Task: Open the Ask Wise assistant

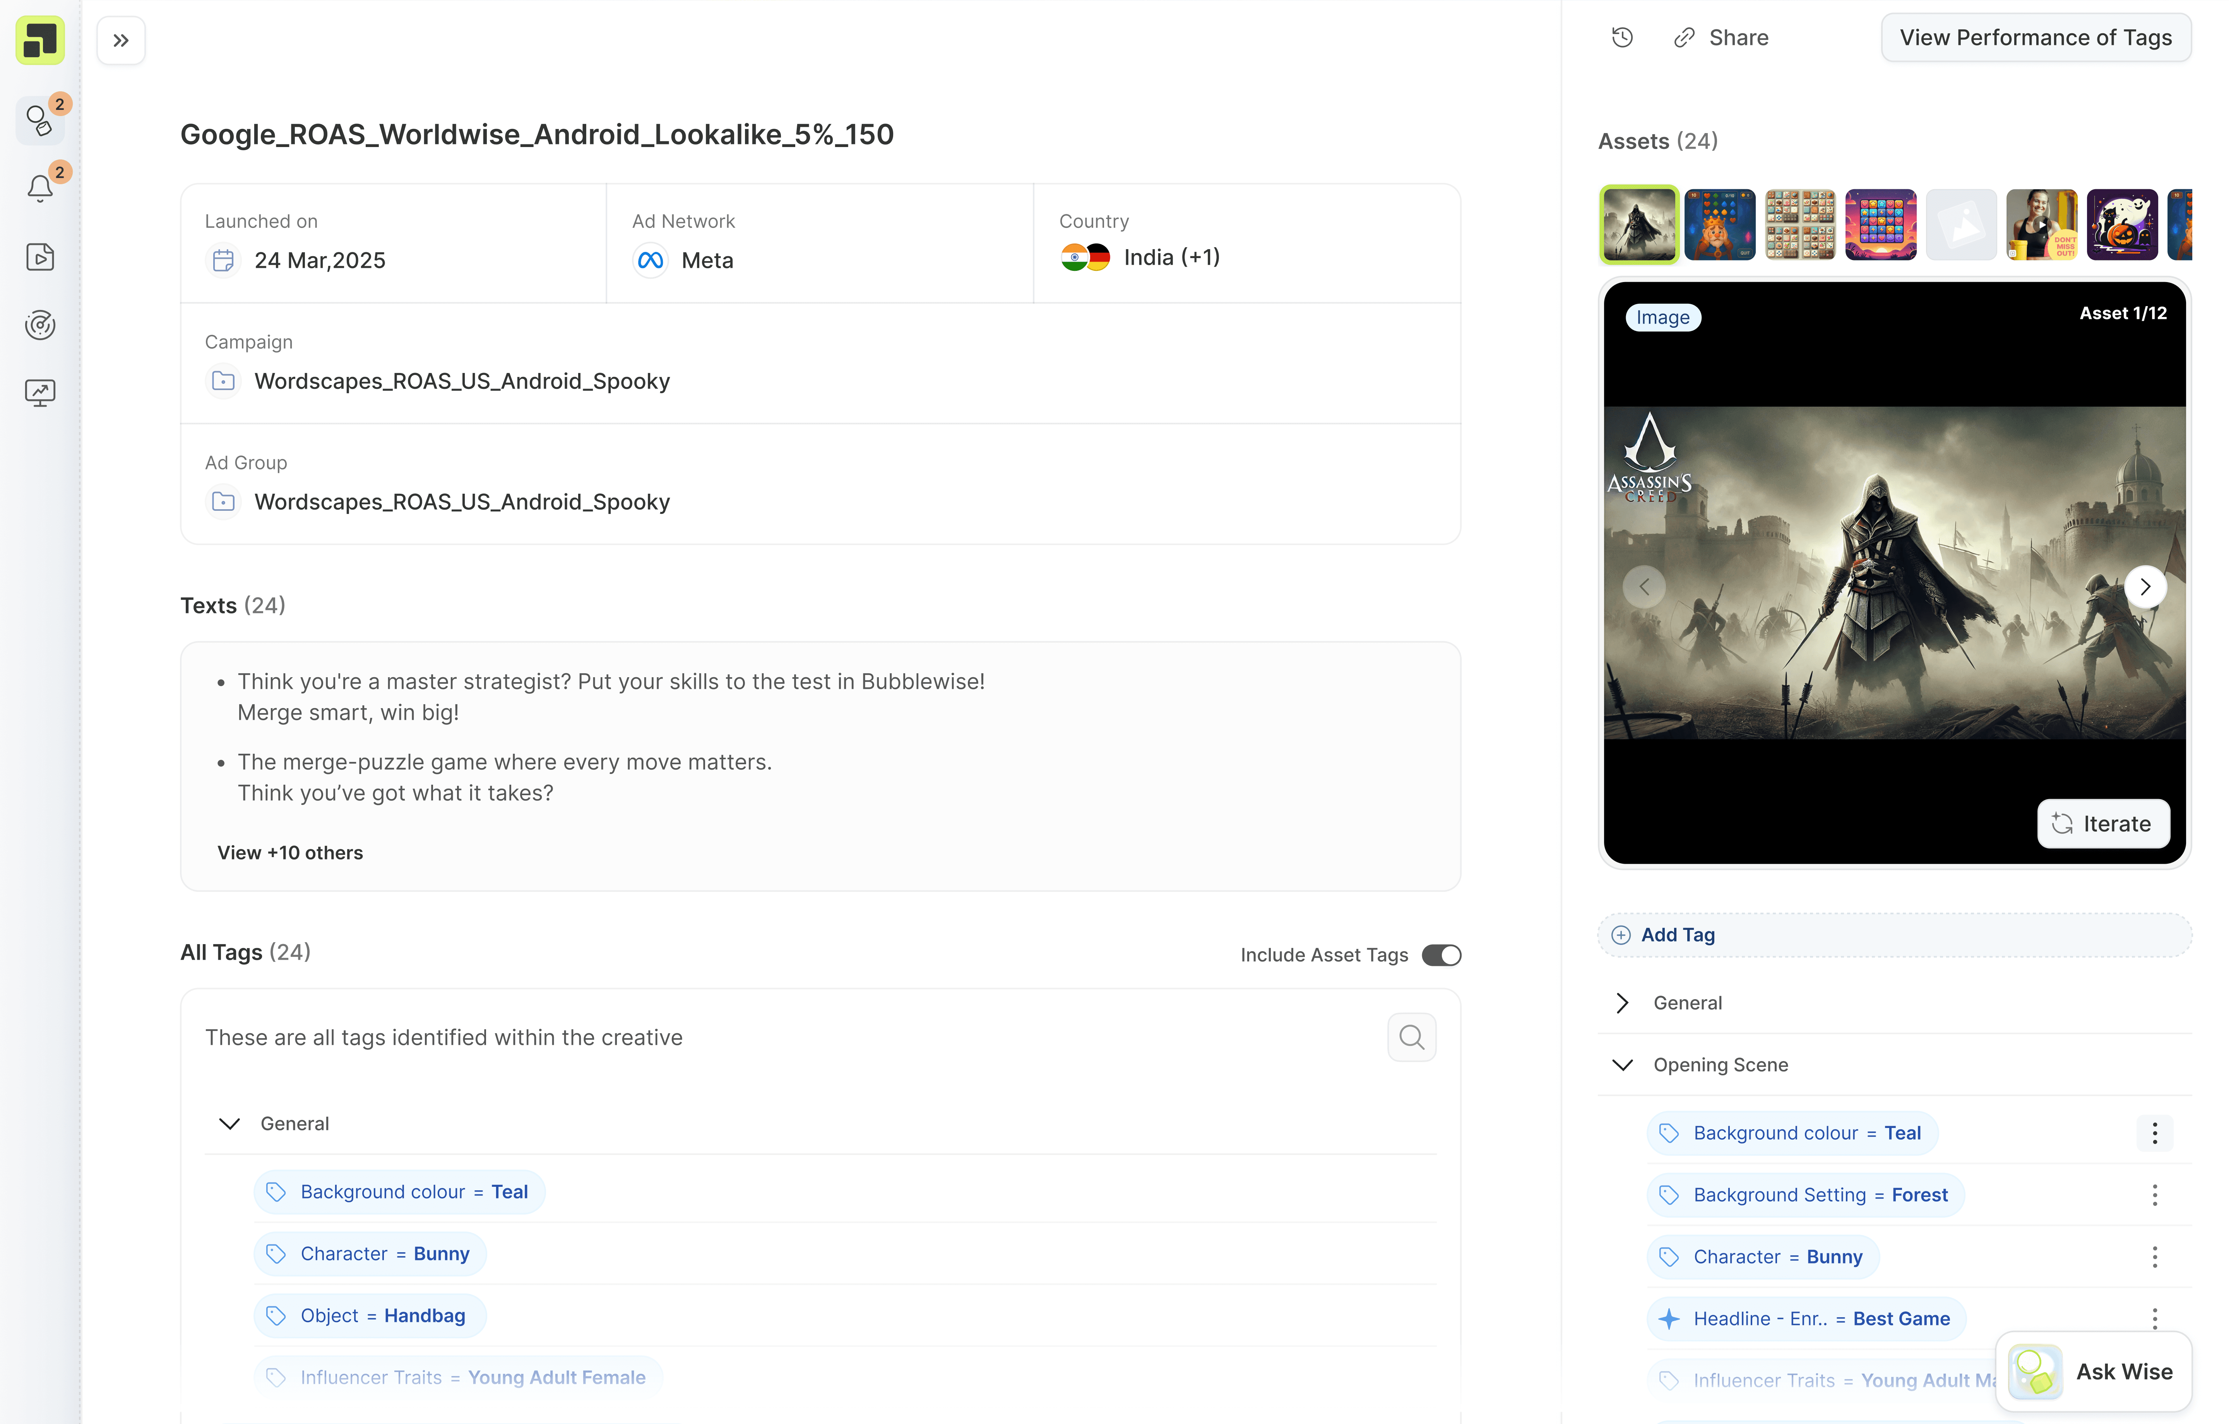Action: point(2093,1371)
